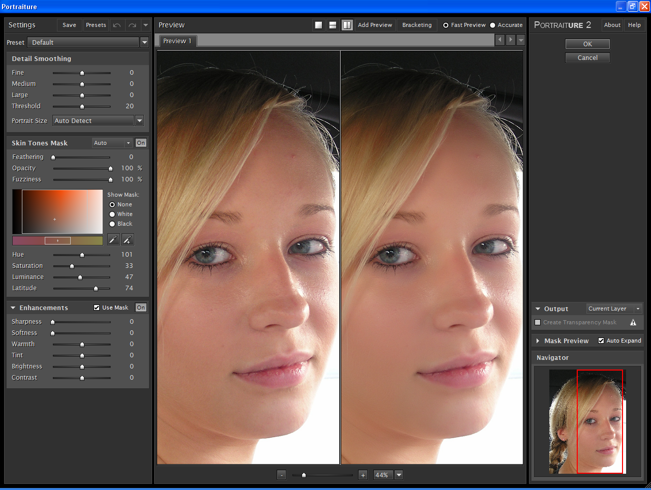Select the vertical split preview icon
The image size is (651, 490).
point(347,24)
